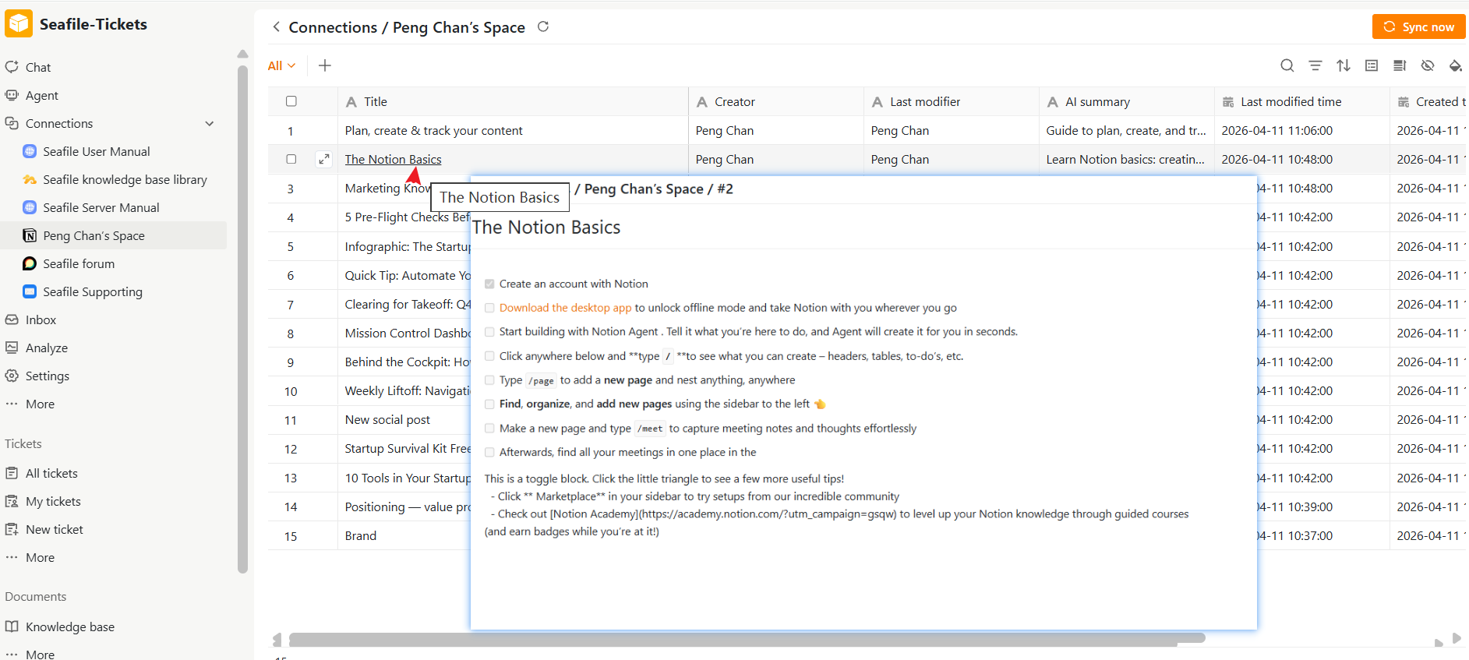
Task: Click the Creator column header
Action: click(x=776, y=101)
